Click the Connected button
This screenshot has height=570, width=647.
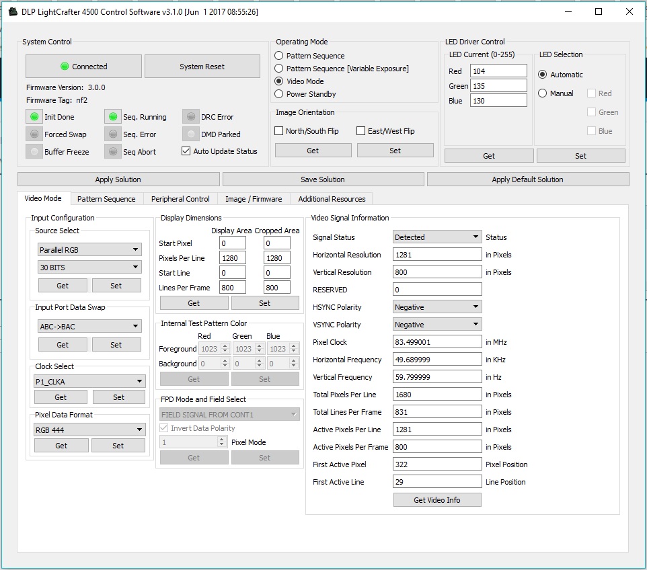pyautogui.click(x=84, y=66)
